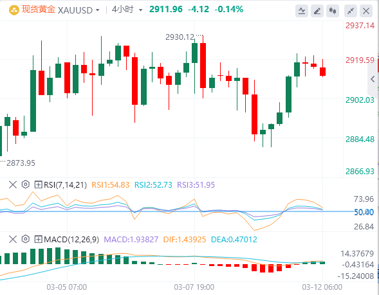Open the indicator line chart tool
The width and height of the screenshot is (379, 295).
[302, 11]
